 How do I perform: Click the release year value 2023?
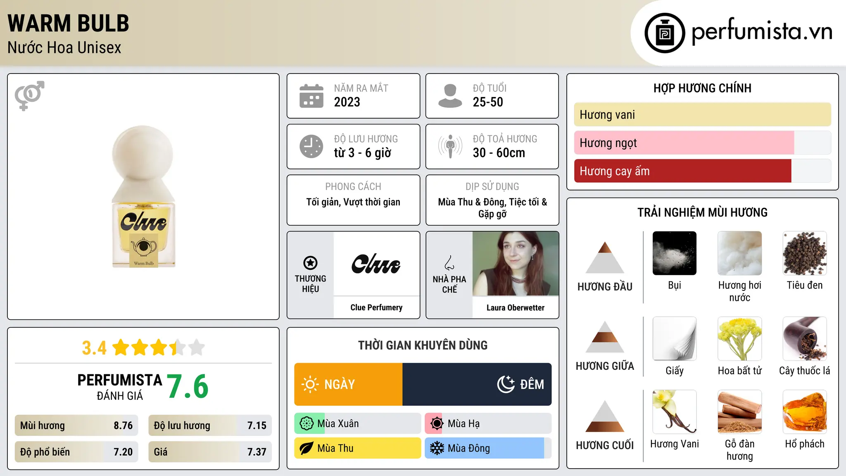[x=347, y=102]
